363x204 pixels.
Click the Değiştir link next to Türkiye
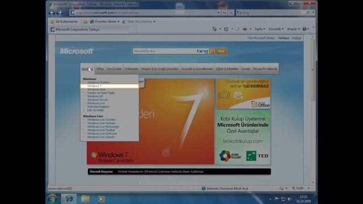pyautogui.click(x=296, y=38)
